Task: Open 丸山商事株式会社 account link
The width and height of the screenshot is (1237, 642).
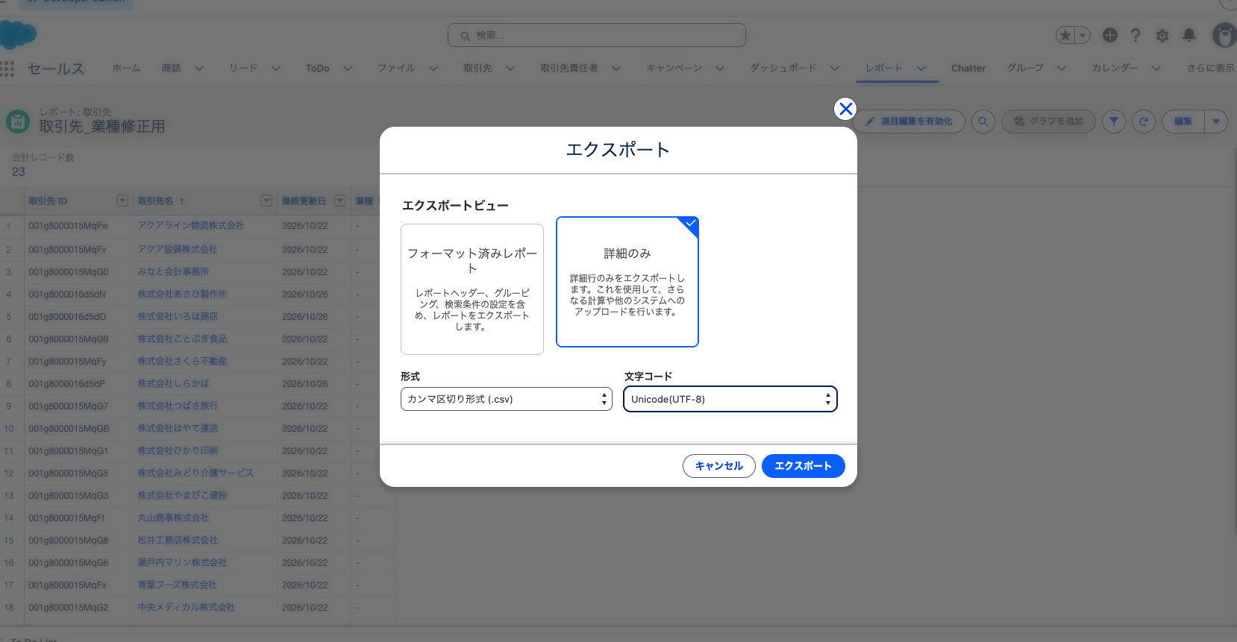Action: [173, 518]
